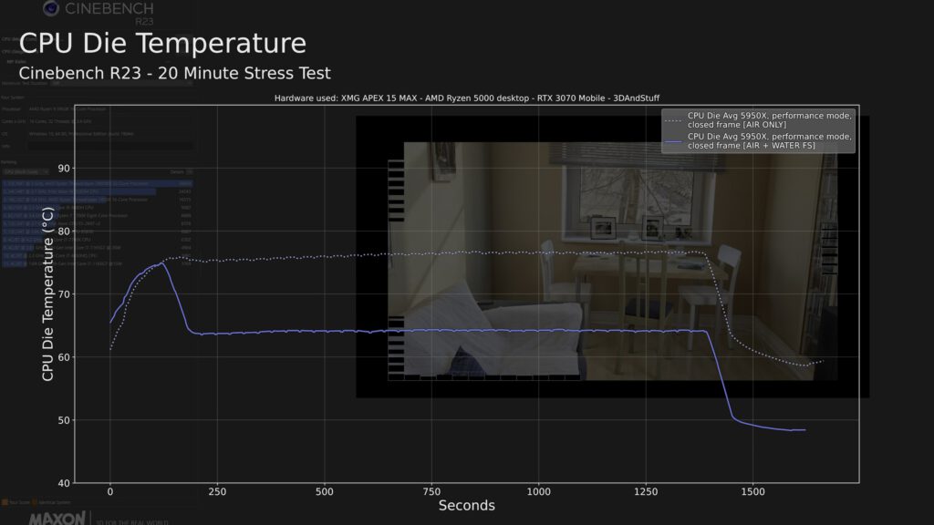Click the 50 tick on the y-axis
Screen dimensions: 934x525
[x=64, y=420]
